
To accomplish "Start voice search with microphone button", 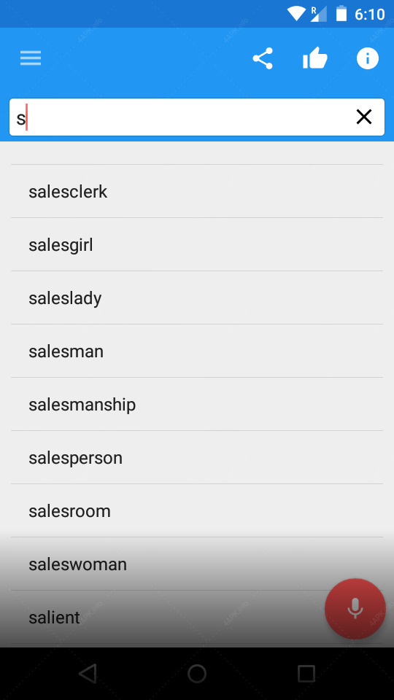I will (x=355, y=608).
